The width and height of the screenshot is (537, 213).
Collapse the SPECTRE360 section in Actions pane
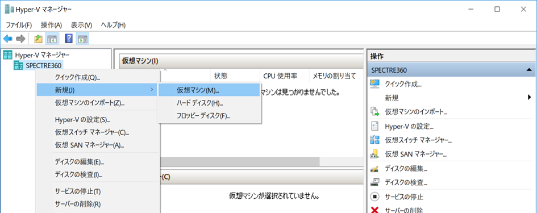pyautogui.click(x=528, y=70)
